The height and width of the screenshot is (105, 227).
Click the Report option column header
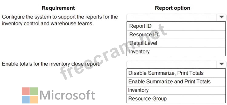tap(173, 8)
